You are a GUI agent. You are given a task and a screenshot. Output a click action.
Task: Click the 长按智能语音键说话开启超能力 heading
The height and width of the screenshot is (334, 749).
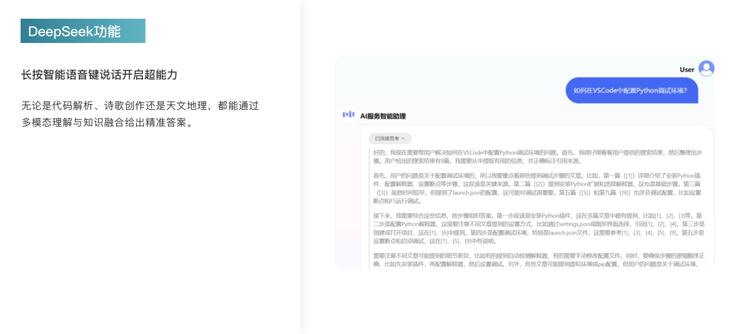pos(99,75)
